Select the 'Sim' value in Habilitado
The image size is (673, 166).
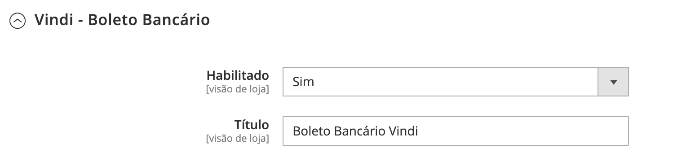[303, 82]
